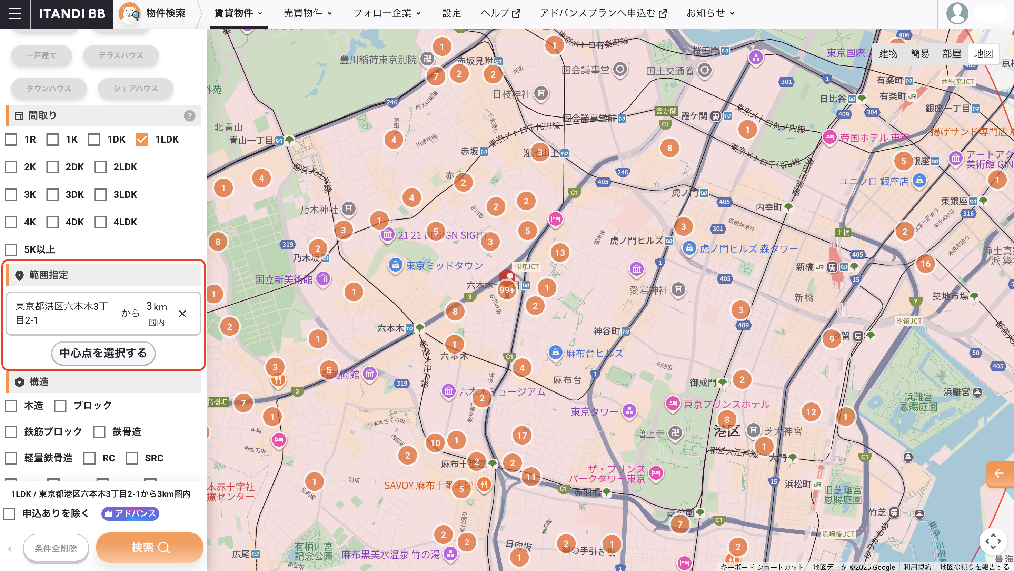The width and height of the screenshot is (1014, 571).
Task: Open the hamburger menu icon
Action: pos(15,14)
